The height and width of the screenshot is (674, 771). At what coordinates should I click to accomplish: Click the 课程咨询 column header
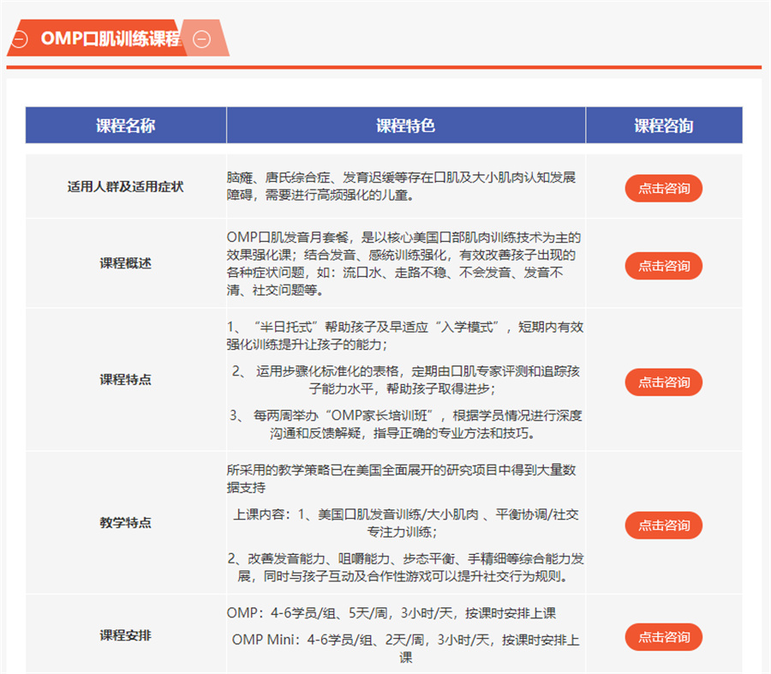pyautogui.click(x=664, y=125)
